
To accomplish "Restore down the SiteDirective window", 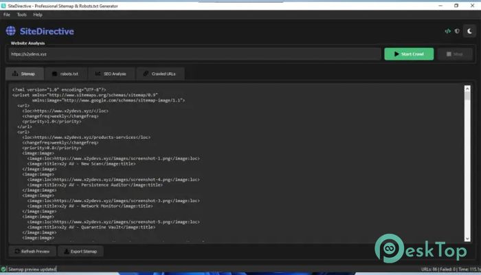I will [456, 5].
